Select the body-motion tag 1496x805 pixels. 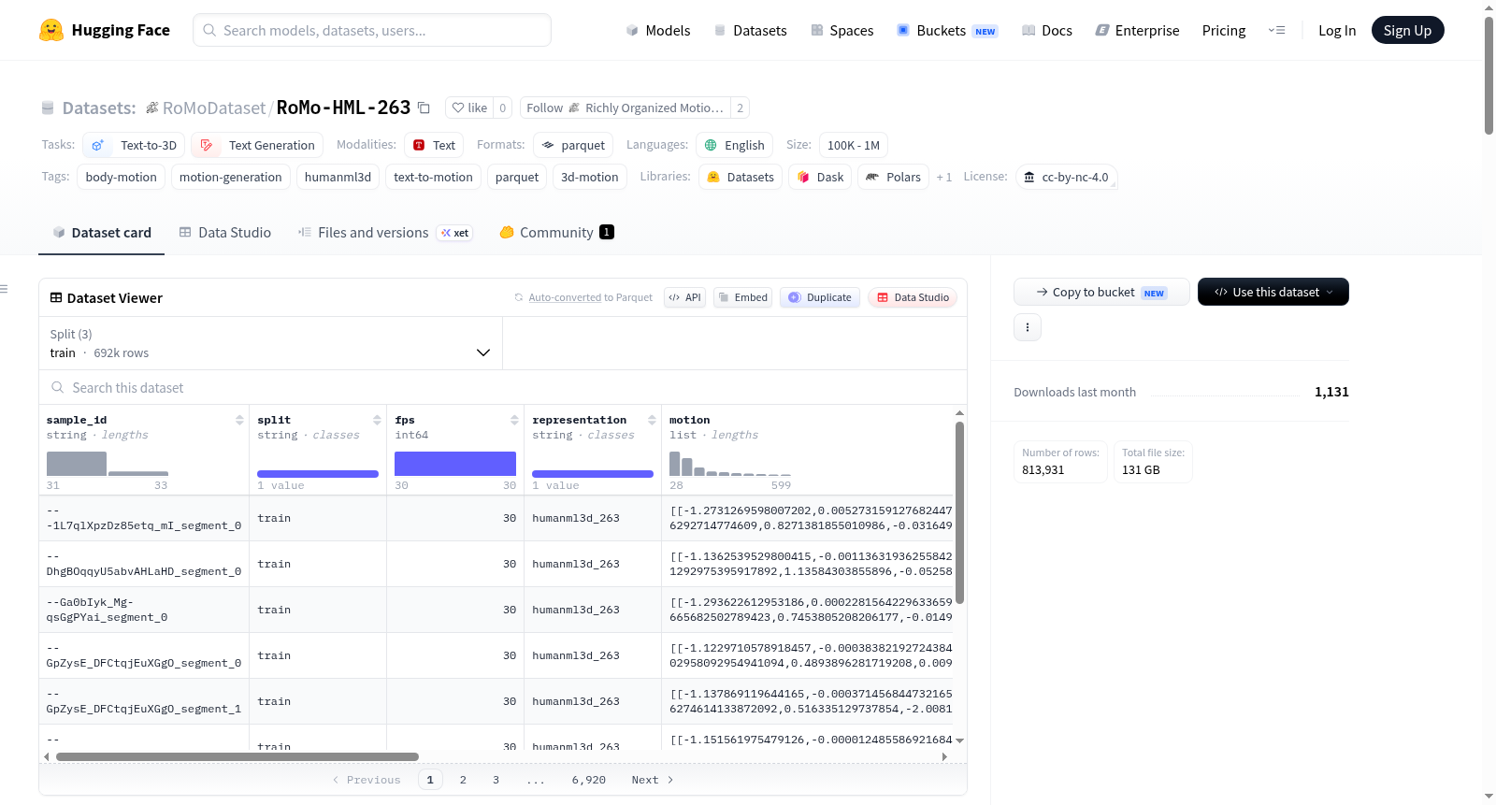click(122, 177)
